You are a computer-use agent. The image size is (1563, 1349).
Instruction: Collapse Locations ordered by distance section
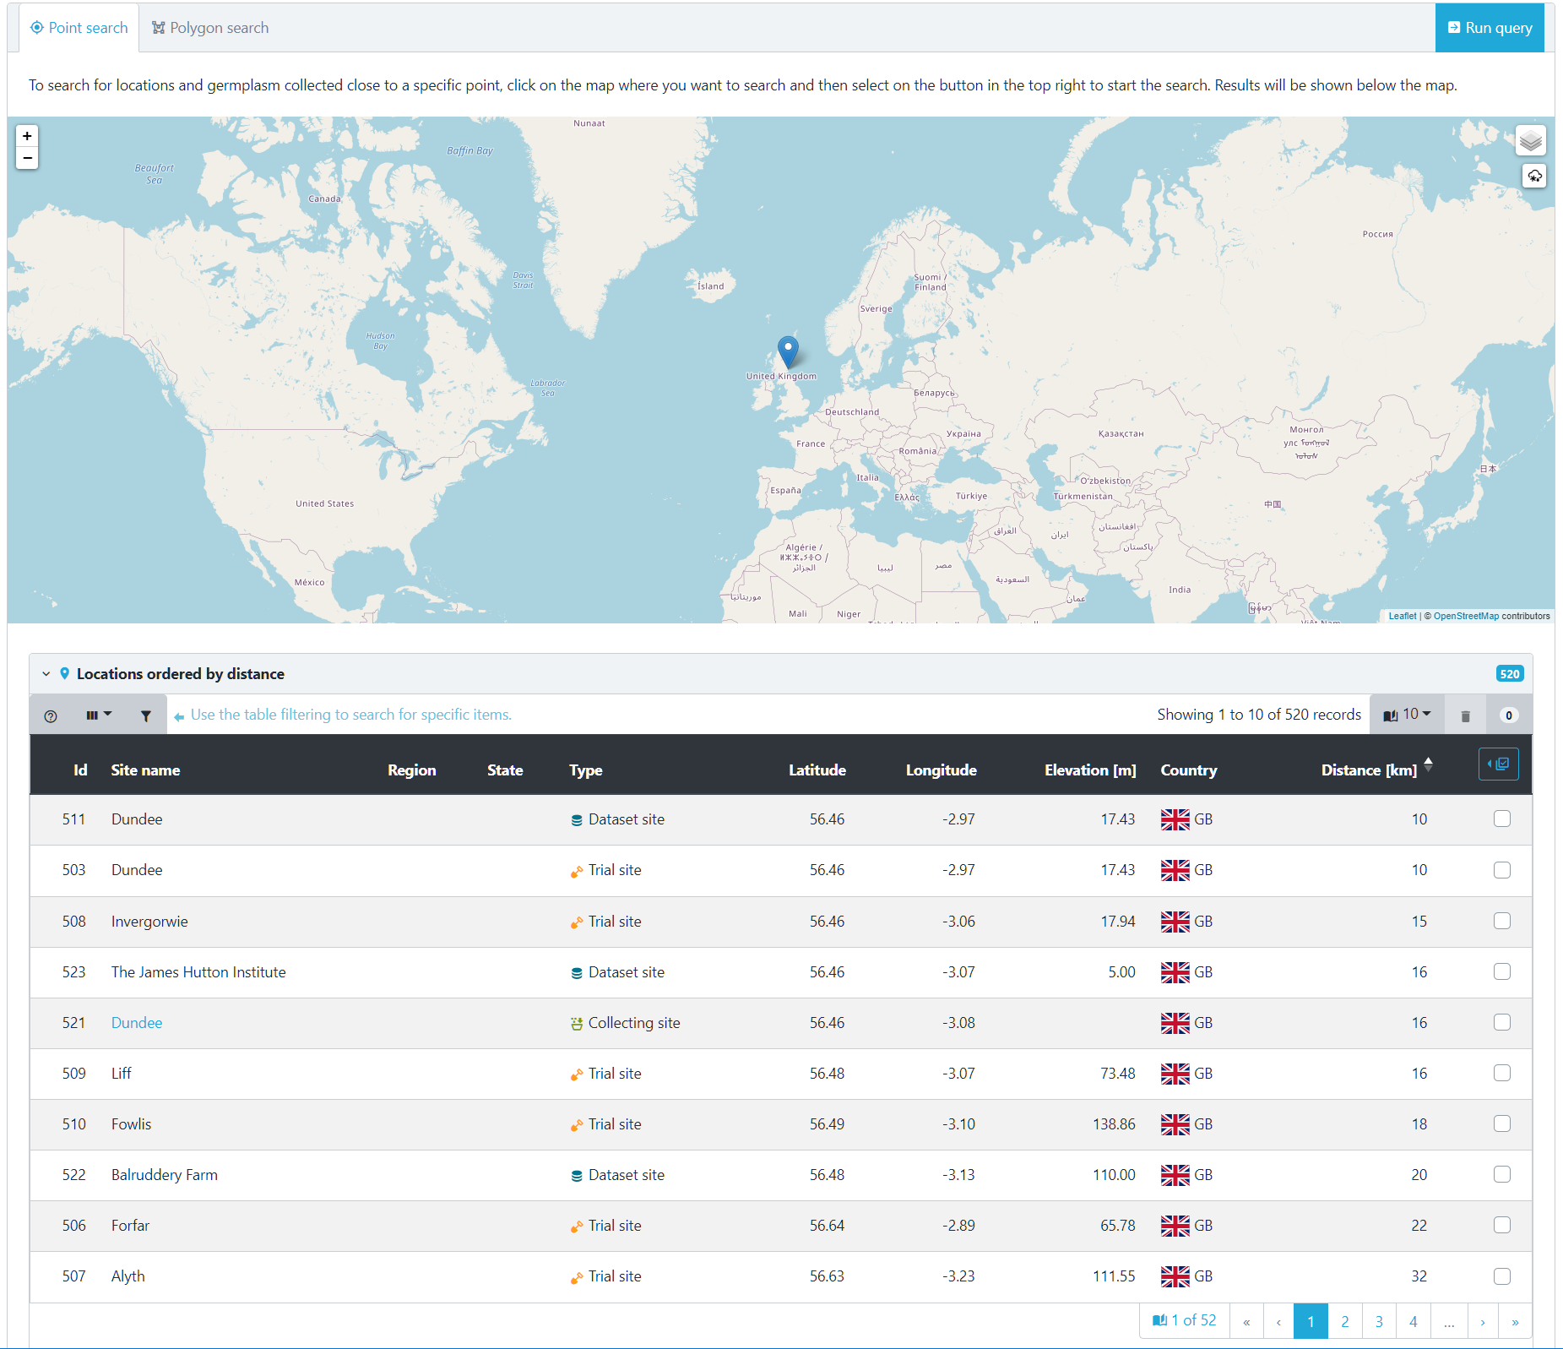coord(46,674)
